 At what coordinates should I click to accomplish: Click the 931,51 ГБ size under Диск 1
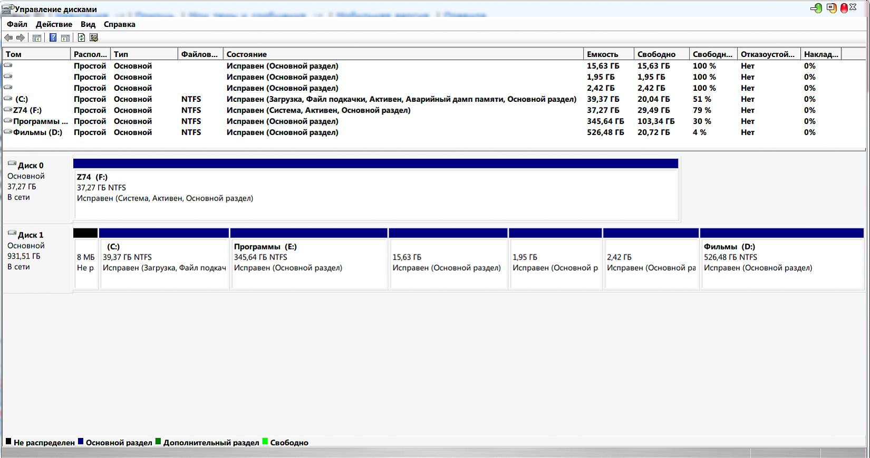tap(24, 256)
